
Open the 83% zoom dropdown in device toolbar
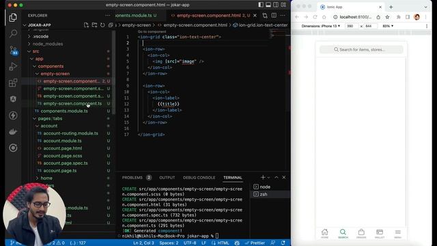388,26
